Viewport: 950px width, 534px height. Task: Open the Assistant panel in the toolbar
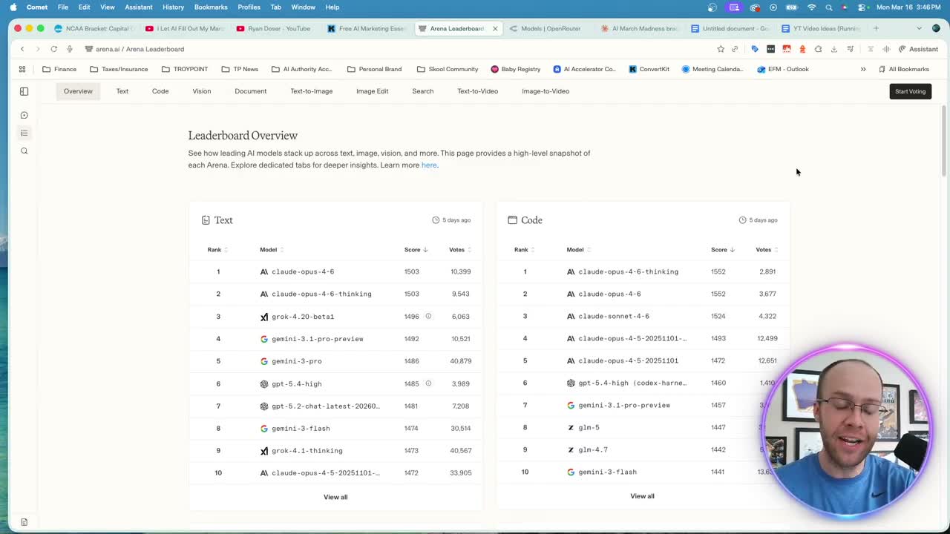point(918,49)
